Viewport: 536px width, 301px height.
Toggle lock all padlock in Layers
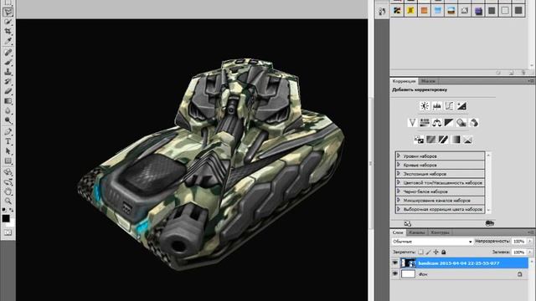point(443,252)
